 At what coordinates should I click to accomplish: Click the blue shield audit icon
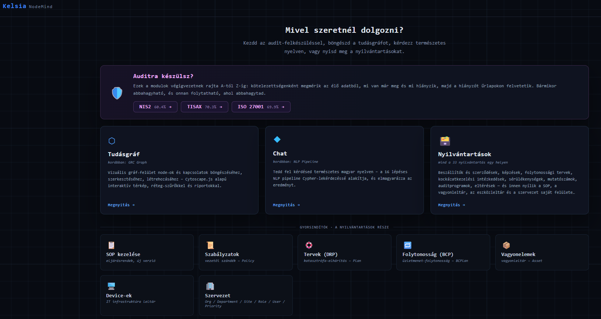[x=117, y=93]
